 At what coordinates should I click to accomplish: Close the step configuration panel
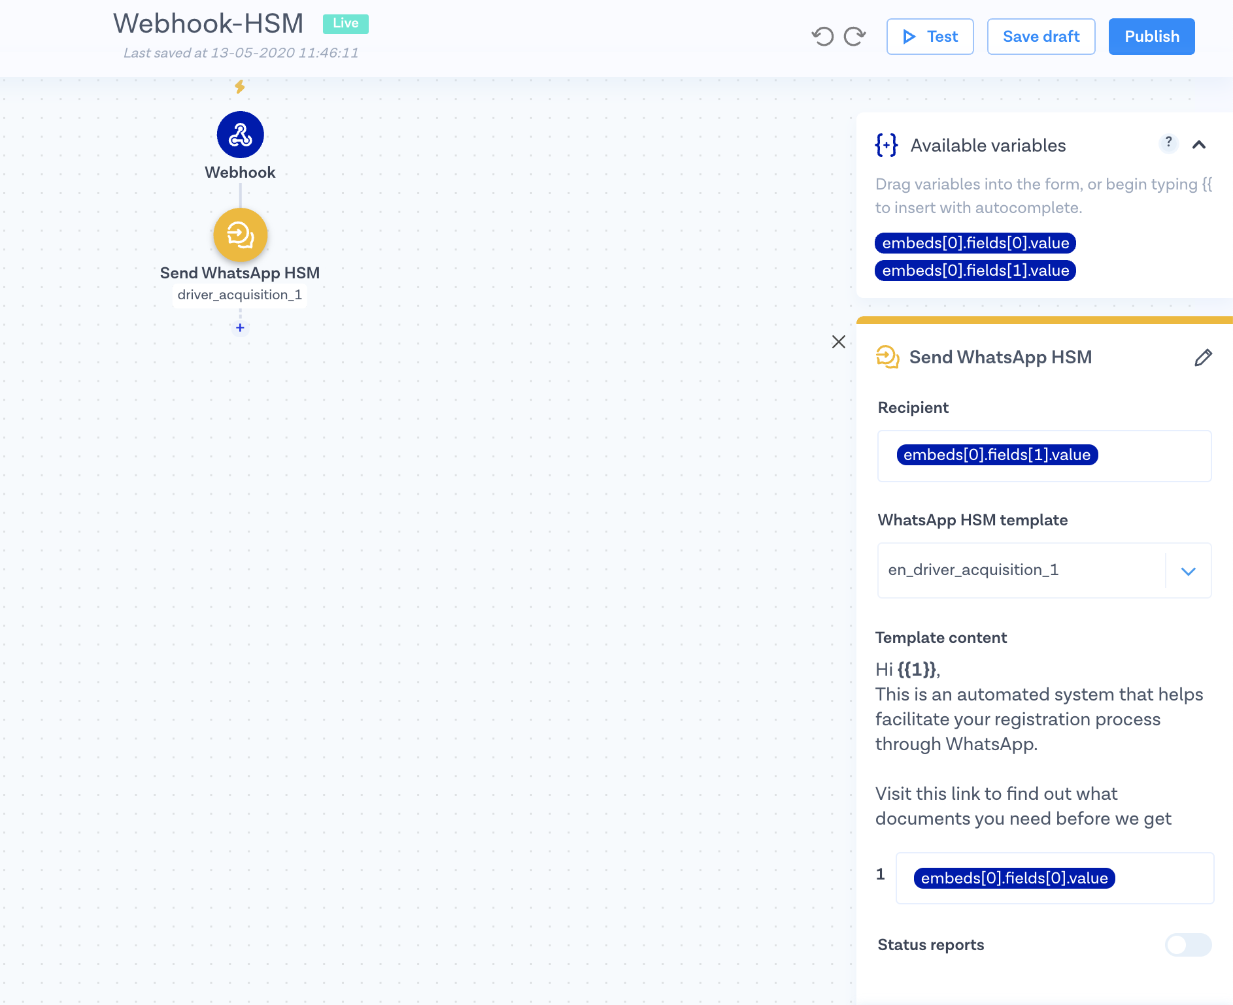coord(839,342)
